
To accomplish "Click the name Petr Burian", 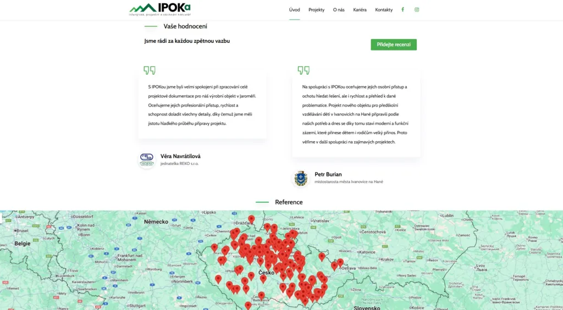I will pyautogui.click(x=328, y=174).
